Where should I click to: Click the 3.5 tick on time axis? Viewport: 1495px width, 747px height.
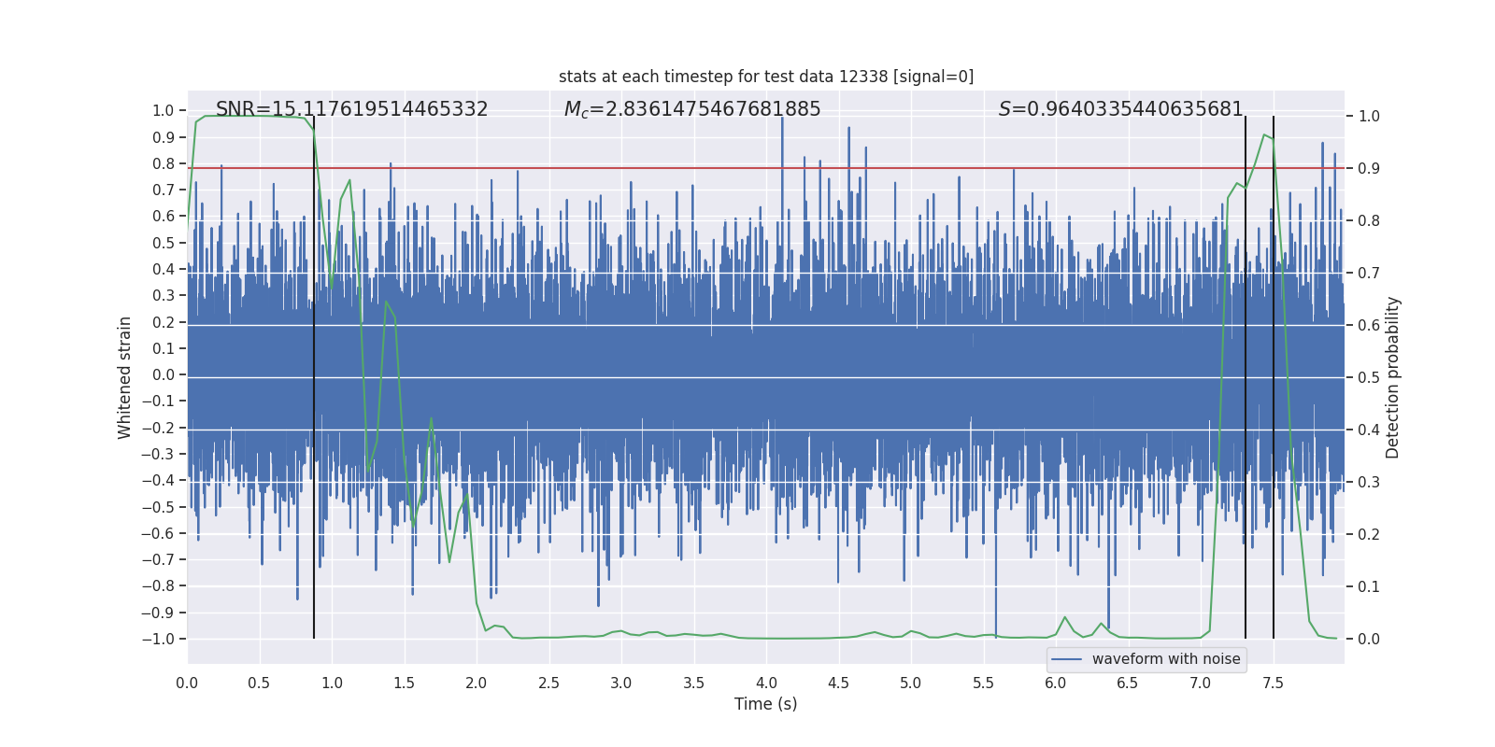click(x=693, y=683)
